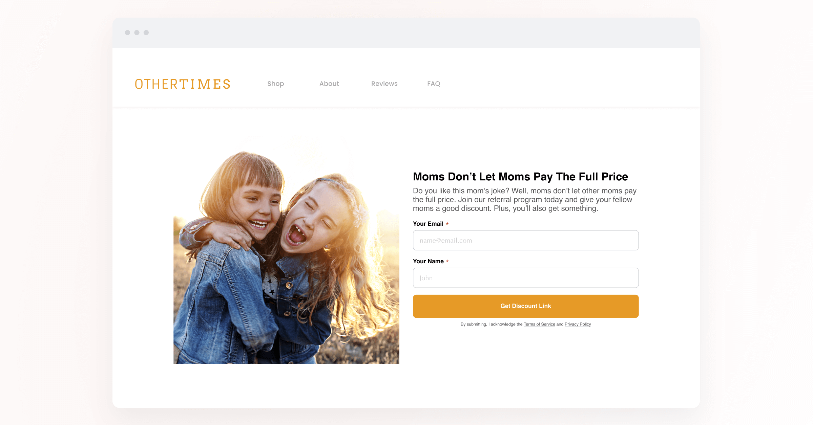Click the third gray window dot

pyautogui.click(x=146, y=32)
